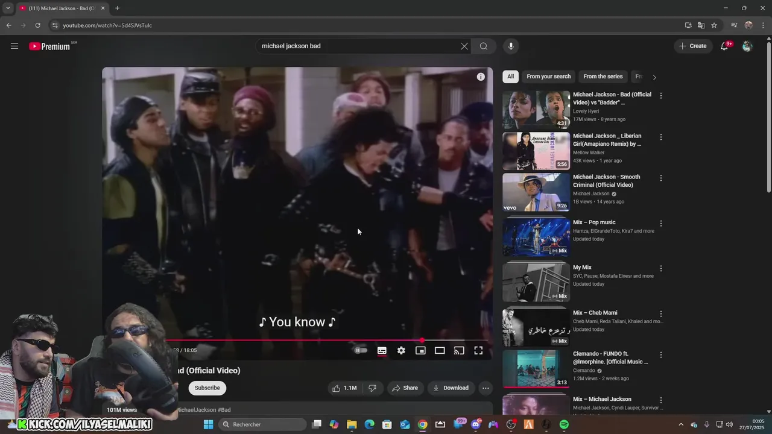Go back in browser
The image size is (772, 434).
8,25
